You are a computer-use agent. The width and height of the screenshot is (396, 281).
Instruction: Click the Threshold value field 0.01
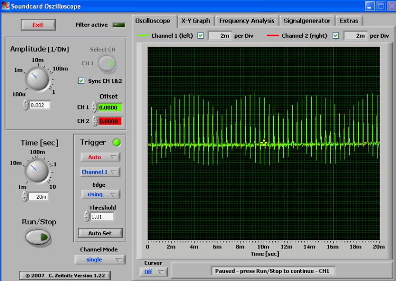102,217
